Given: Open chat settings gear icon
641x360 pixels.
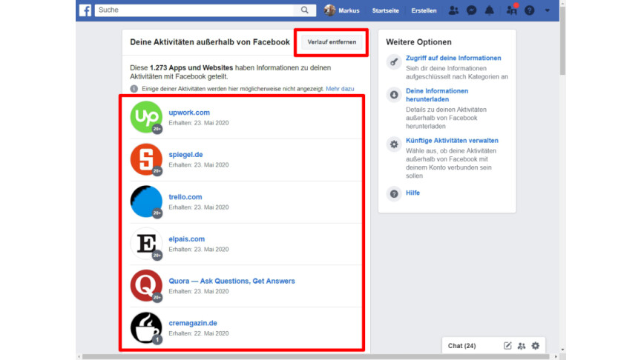Looking at the screenshot, I should [x=536, y=346].
